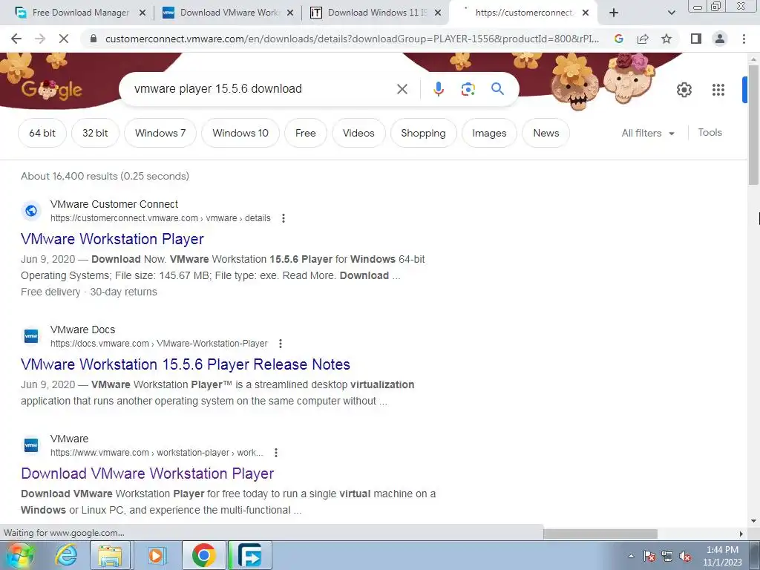The image size is (760, 570).
Task: Apply the Windows 7 filter chip
Action: click(160, 133)
